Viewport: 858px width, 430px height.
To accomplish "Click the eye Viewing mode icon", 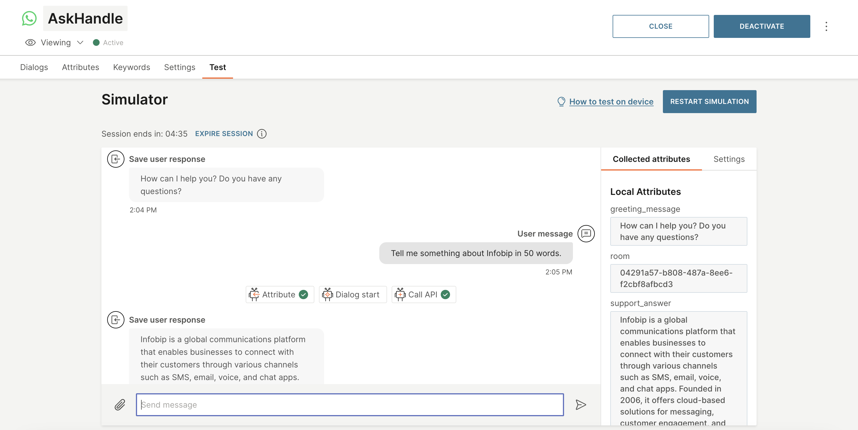I will 30,42.
